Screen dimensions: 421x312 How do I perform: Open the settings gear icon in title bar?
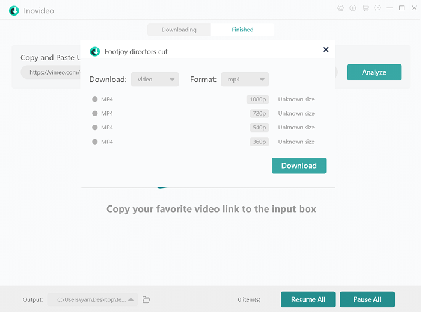340,8
